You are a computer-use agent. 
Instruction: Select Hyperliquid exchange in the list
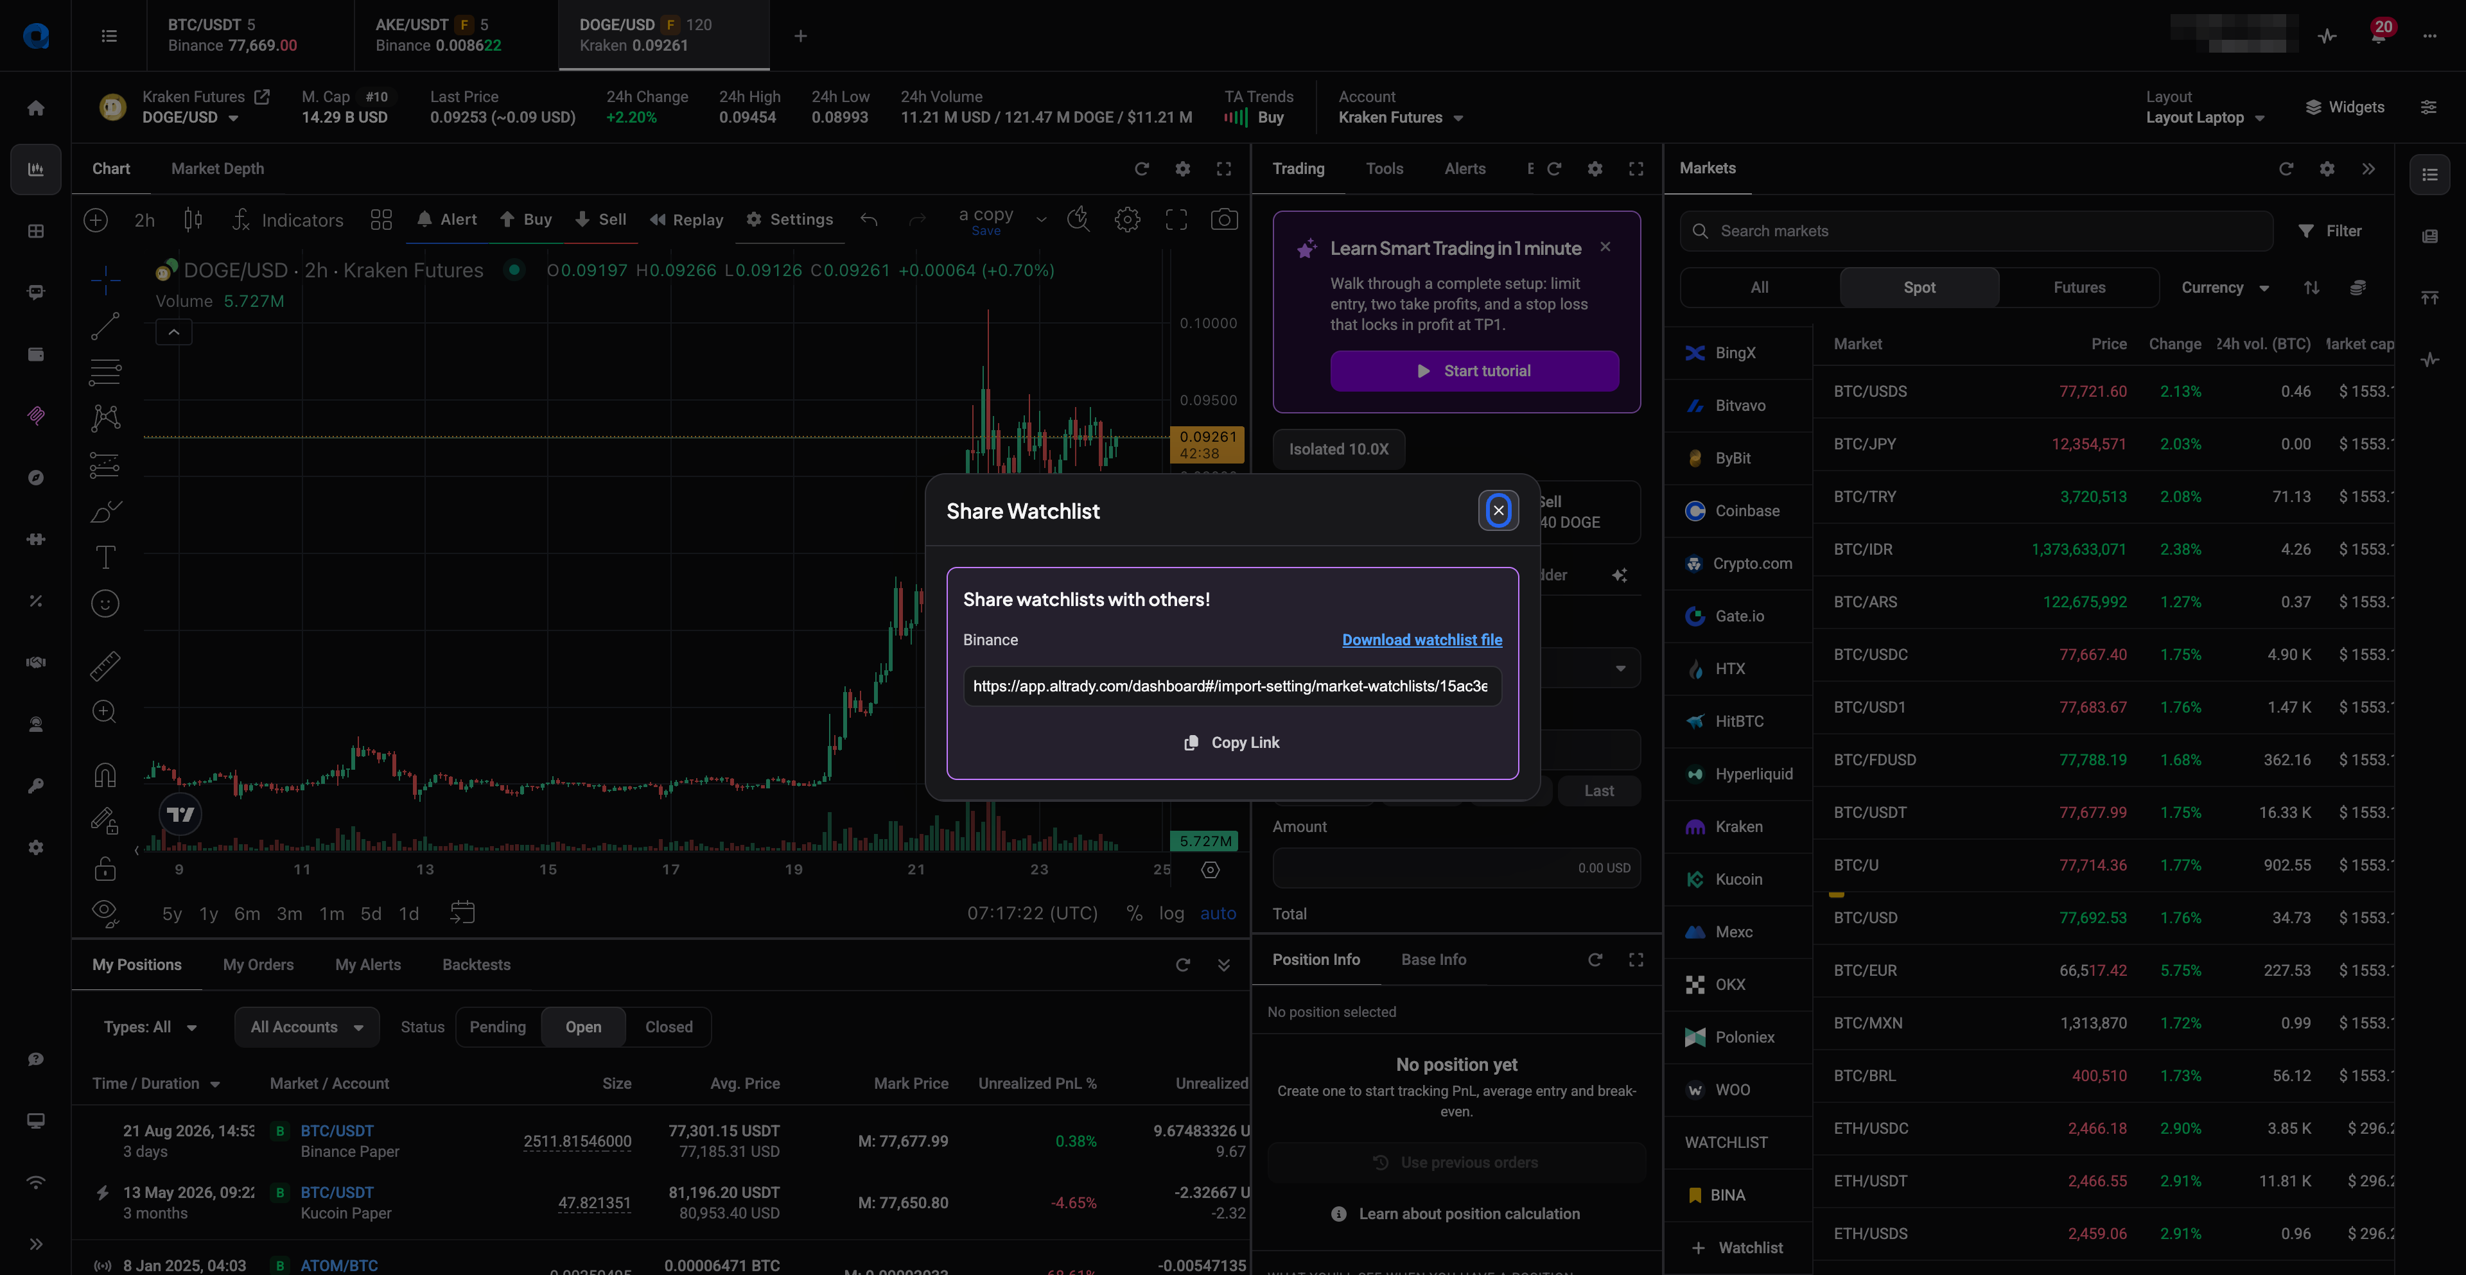tap(1738, 774)
